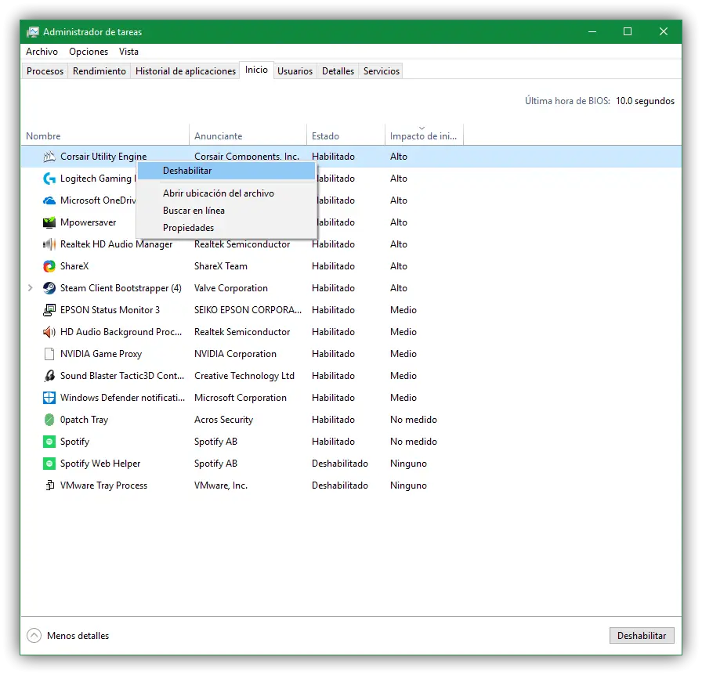Click the VMware Tray Process icon
Viewport: 702px width, 675px height.
coord(49,485)
